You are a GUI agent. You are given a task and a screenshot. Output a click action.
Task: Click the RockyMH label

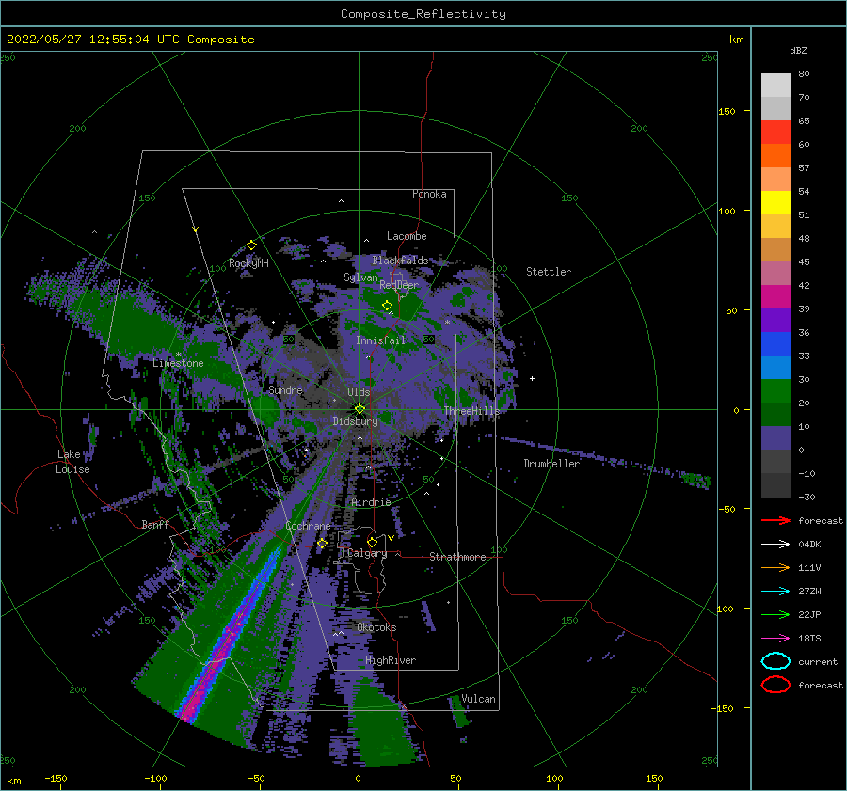248,263
